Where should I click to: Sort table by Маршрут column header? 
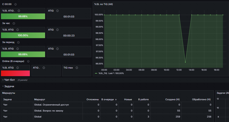40,99
